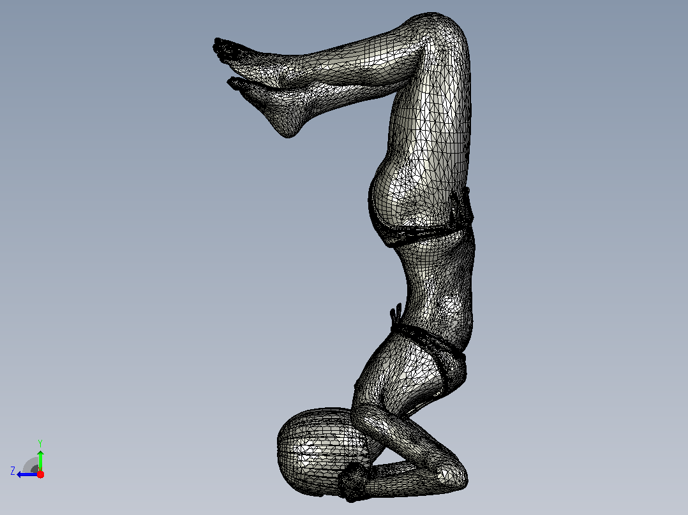Pick the lower foot's heel
The image size is (688, 515).
point(287,128)
